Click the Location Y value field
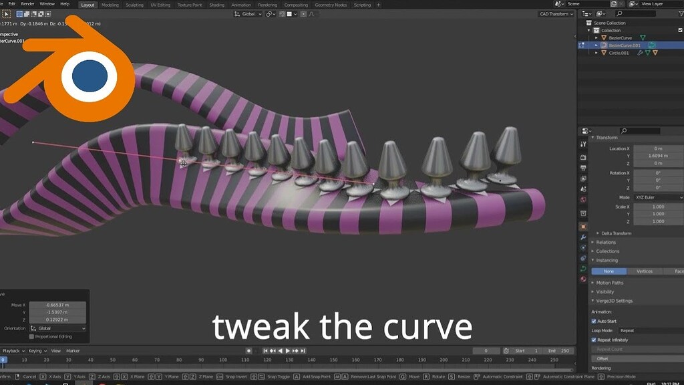This screenshot has height=385, width=684. point(659,156)
